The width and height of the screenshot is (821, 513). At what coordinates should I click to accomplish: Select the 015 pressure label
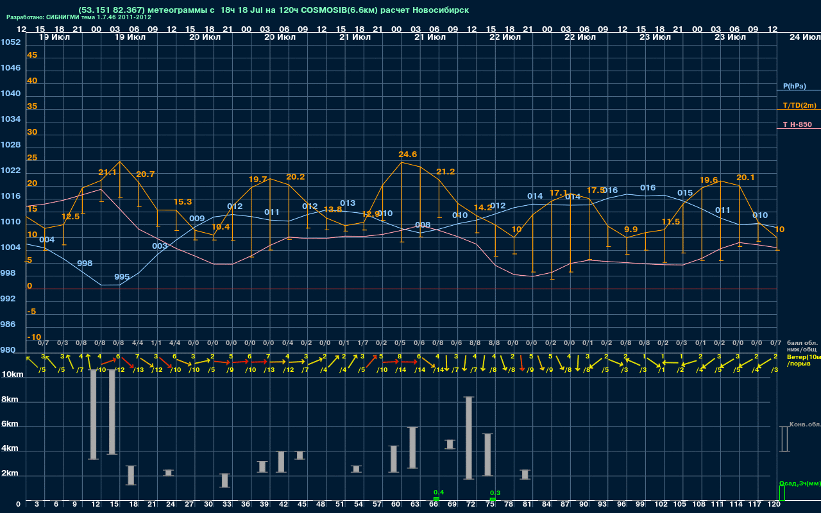[685, 193]
